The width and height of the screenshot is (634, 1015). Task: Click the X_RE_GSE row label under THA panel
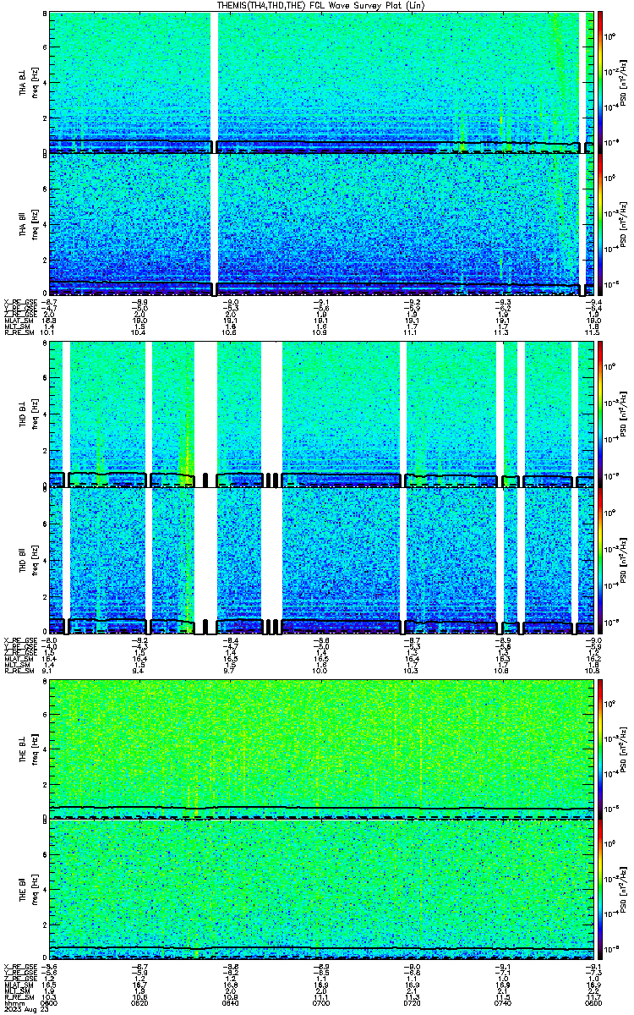click(20, 301)
